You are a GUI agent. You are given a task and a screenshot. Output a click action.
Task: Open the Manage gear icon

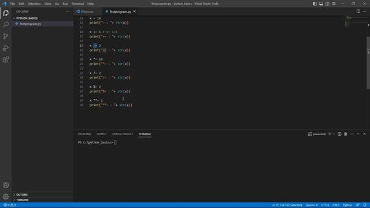pyautogui.click(x=6, y=196)
